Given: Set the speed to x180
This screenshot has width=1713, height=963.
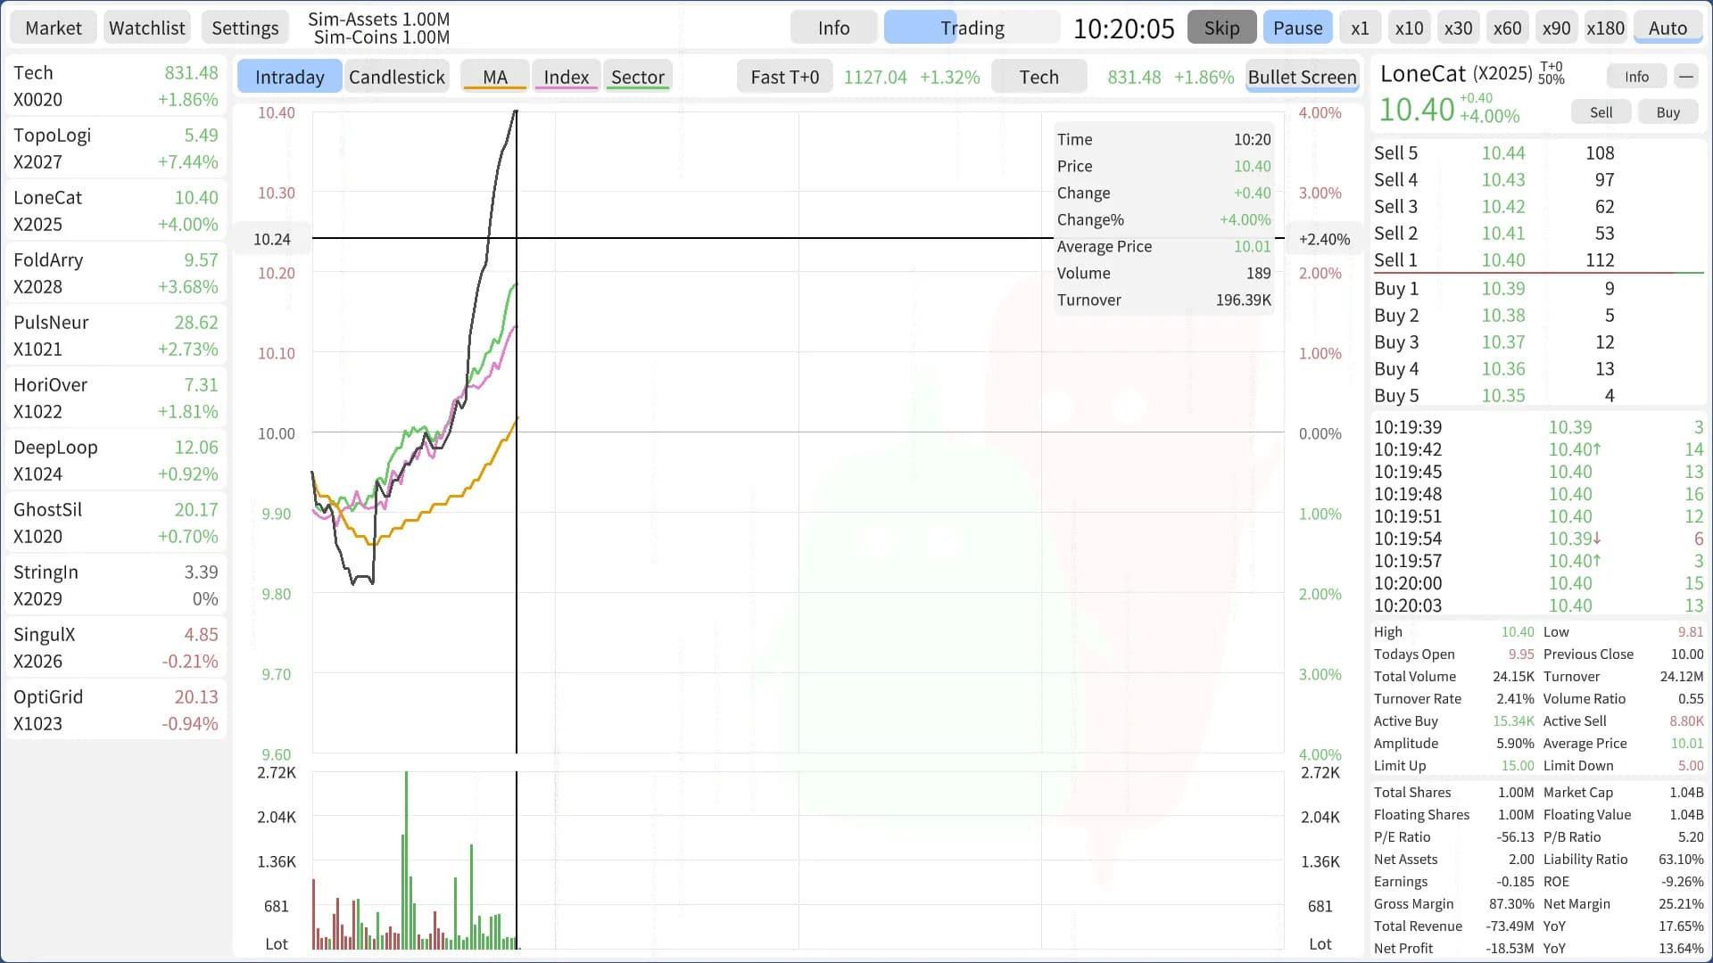Looking at the screenshot, I should coord(1605,28).
